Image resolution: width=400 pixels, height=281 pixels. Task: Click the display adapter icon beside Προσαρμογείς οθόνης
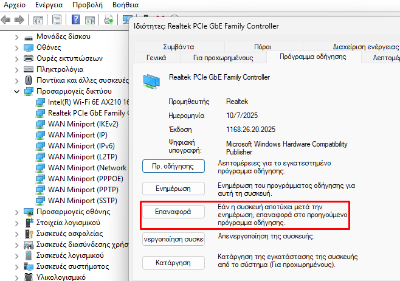tap(29, 212)
